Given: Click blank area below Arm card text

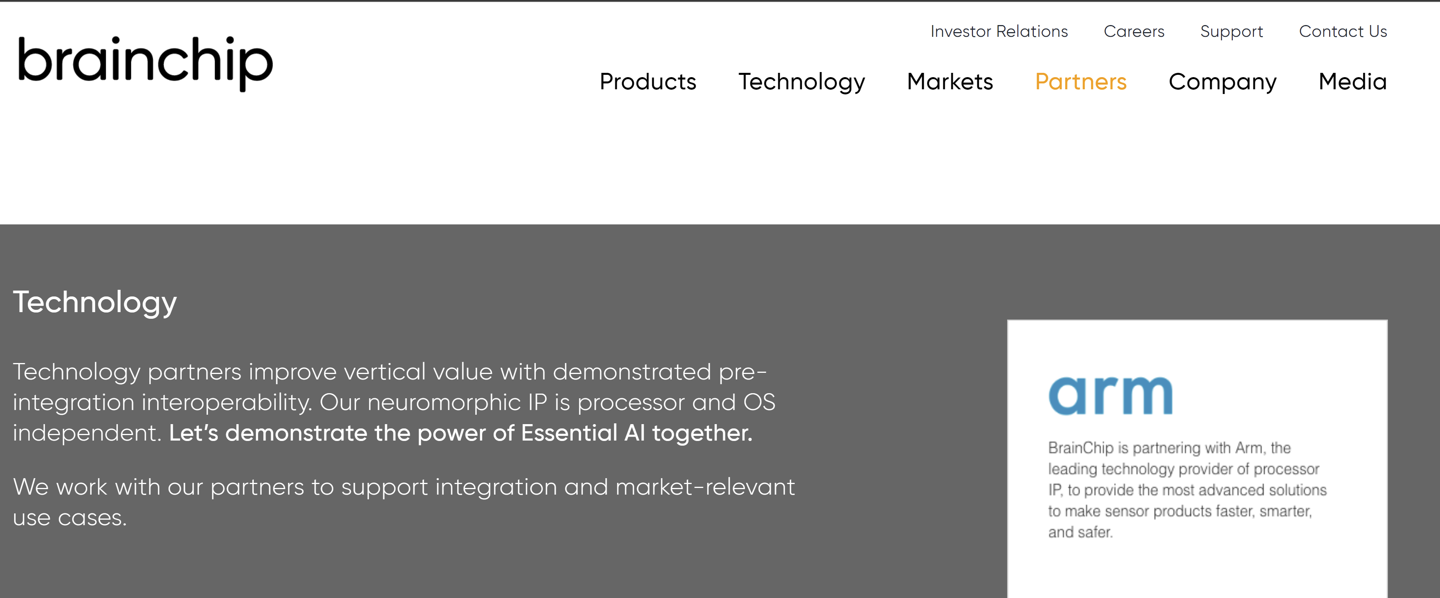Looking at the screenshot, I should pos(1197,570).
